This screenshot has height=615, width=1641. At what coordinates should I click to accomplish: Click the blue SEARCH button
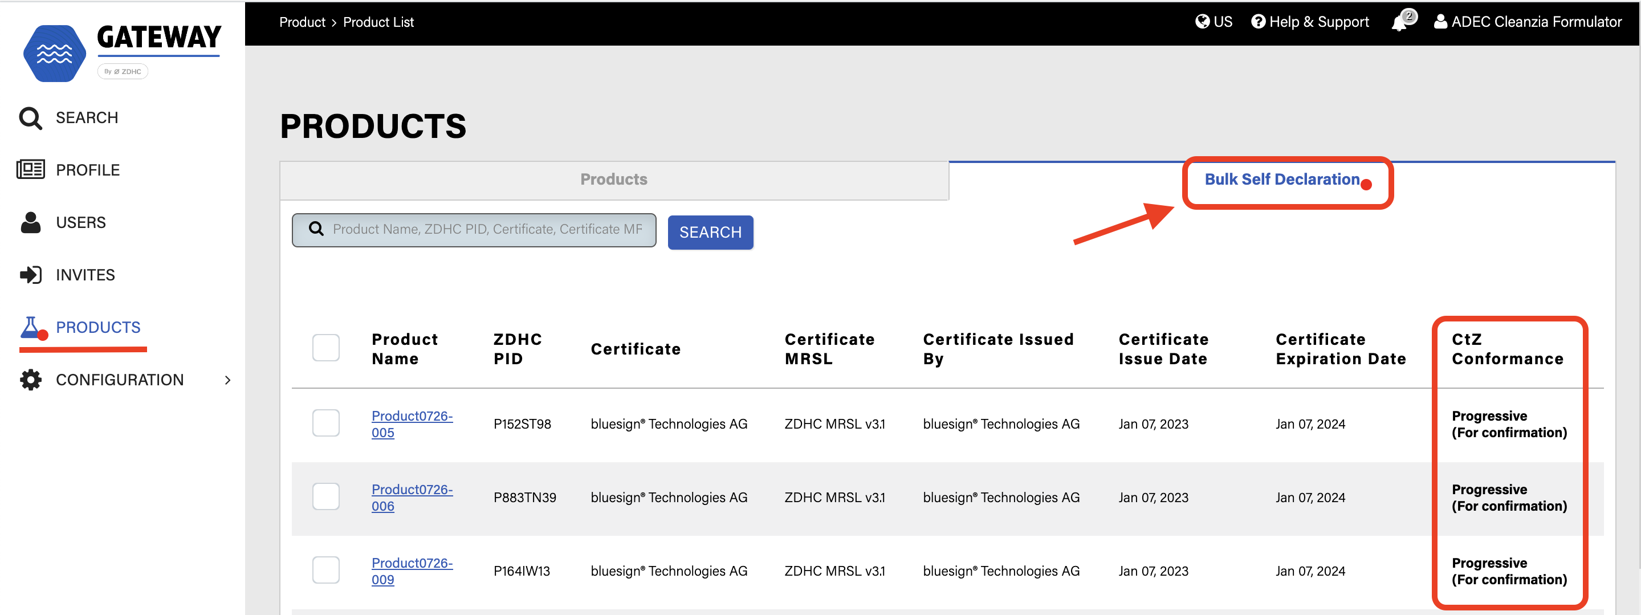(x=710, y=232)
